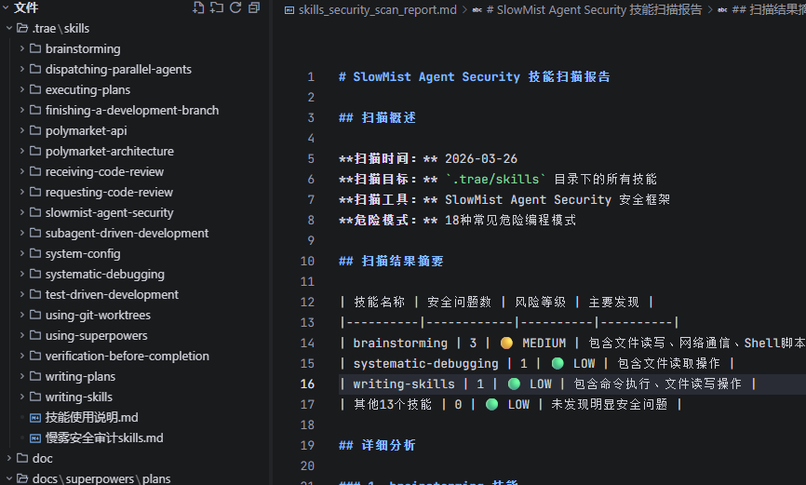Expand the finishing-a-development-branch folder chevron
Viewport: 806px width, 485px height.
point(22,110)
